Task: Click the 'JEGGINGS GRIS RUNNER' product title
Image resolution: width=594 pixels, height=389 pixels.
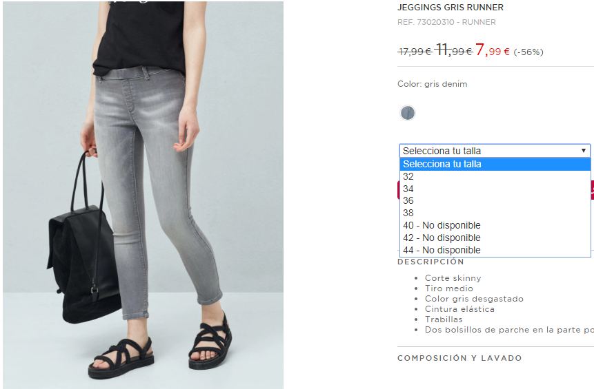Action: tap(451, 7)
